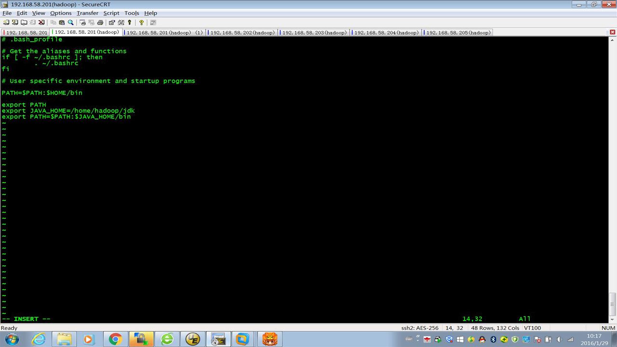Open Internet Explorer from taskbar
The image size is (617, 347).
[x=39, y=339]
